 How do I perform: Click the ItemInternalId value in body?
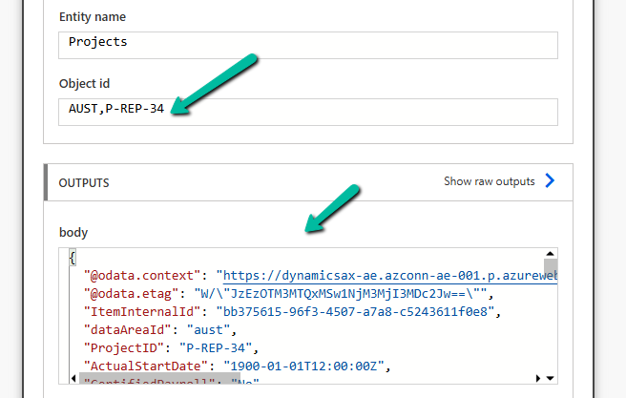point(367,311)
